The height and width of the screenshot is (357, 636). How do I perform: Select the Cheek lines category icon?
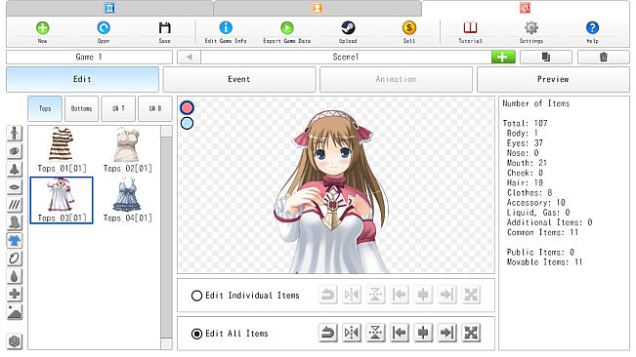tap(15, 205)
